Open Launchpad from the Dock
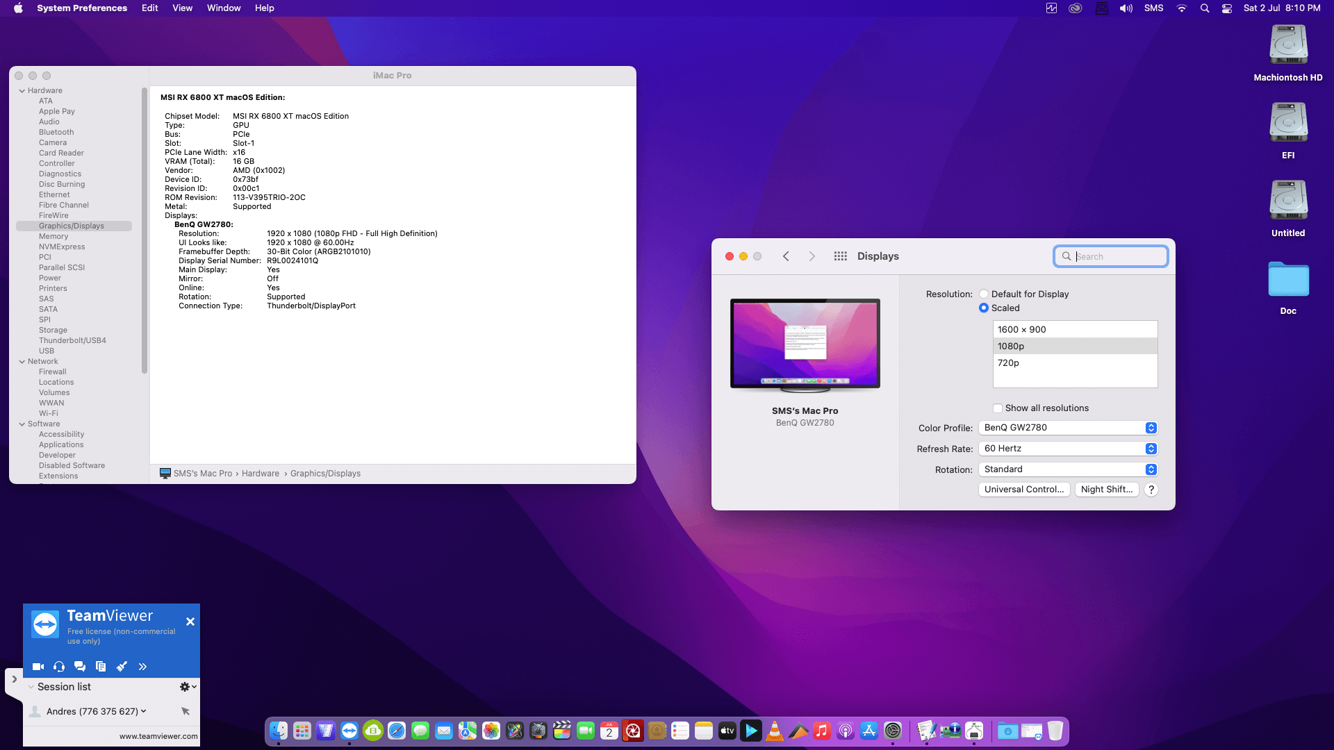The height and width of the screenshot is (750, 1334). 302,731
